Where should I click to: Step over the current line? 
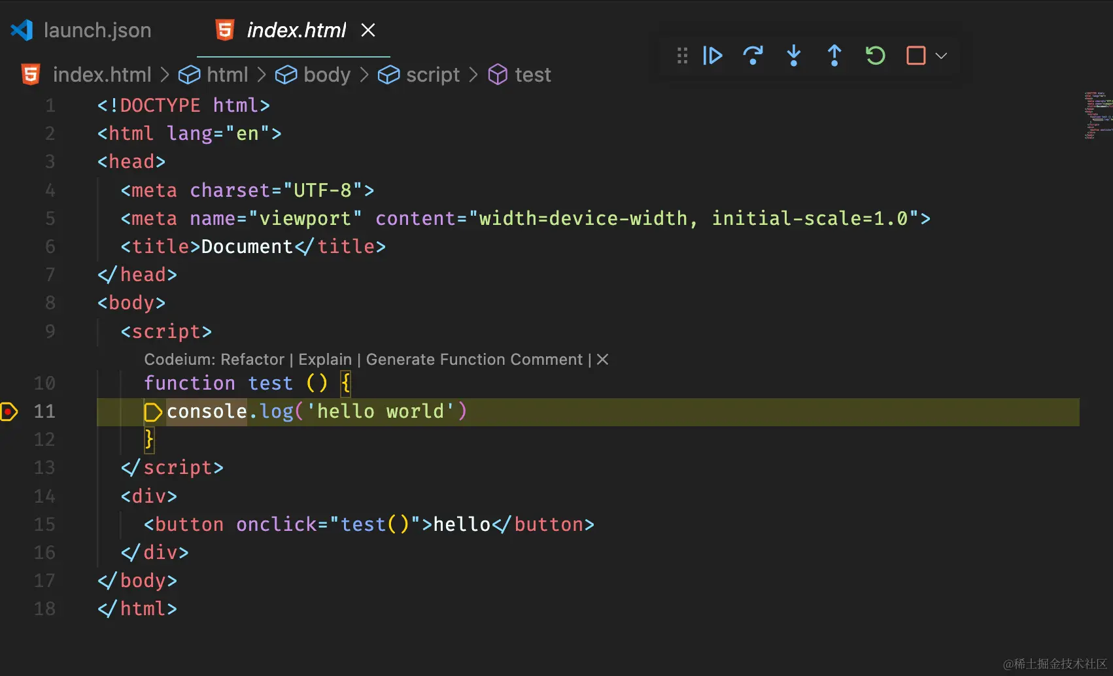(753, 56)
